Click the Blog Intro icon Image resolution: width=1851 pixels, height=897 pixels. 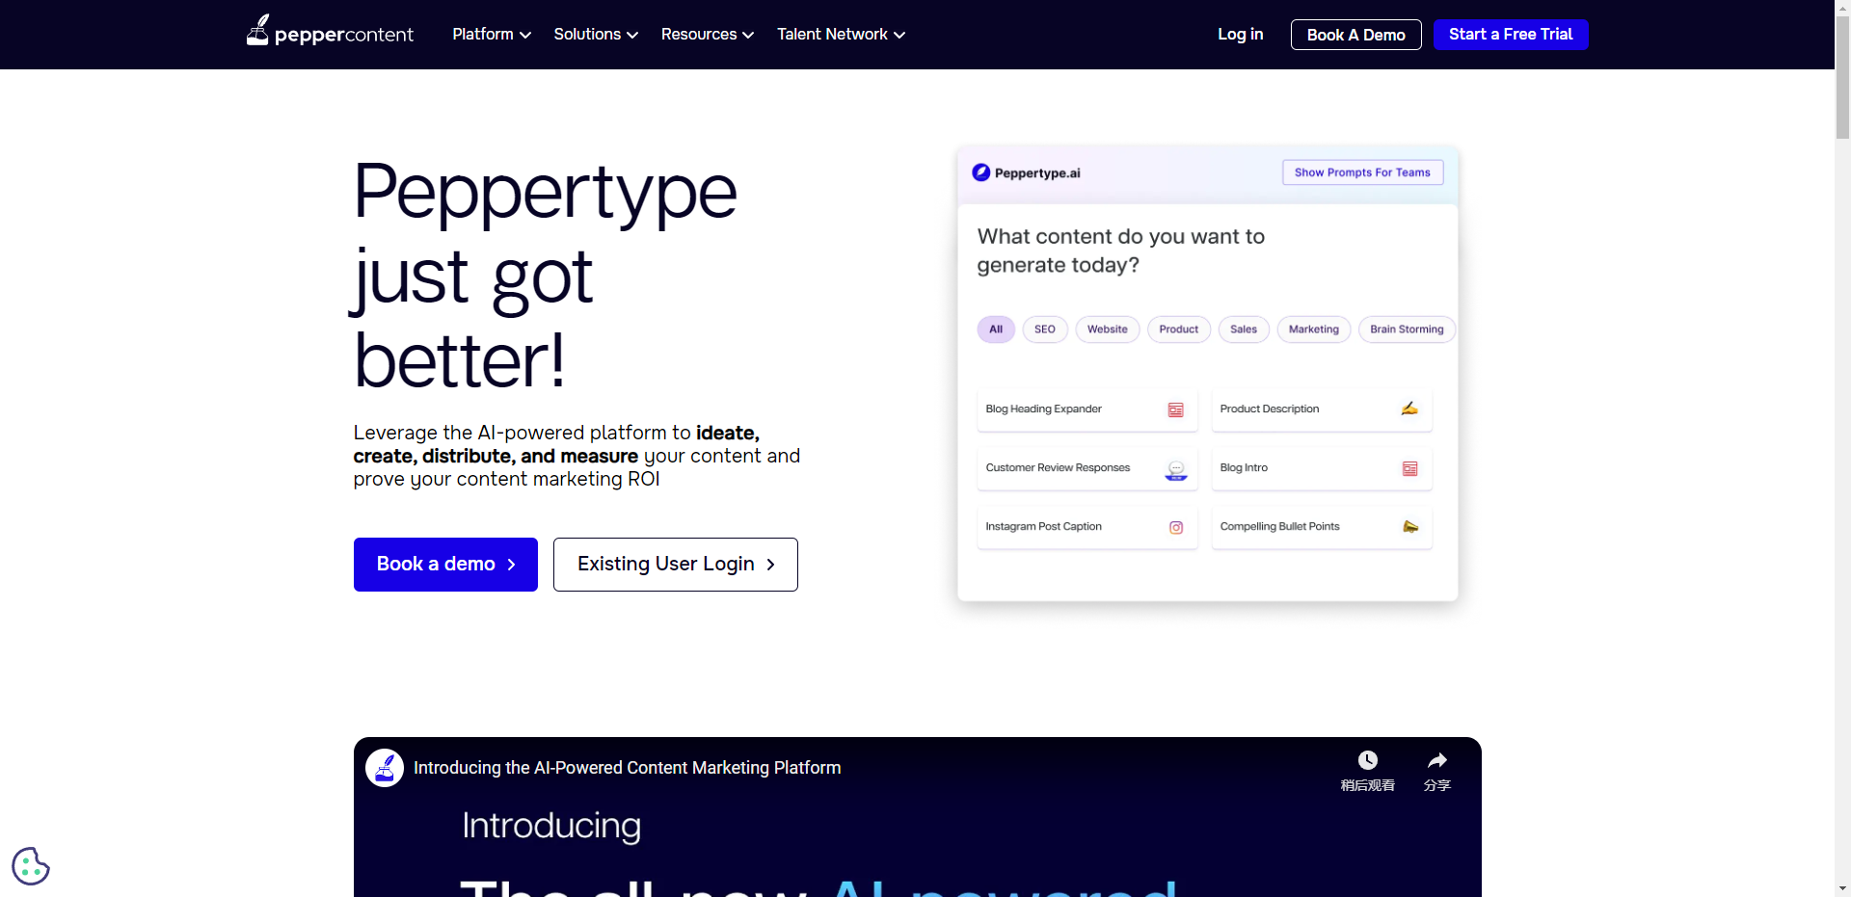(1410, 468)
